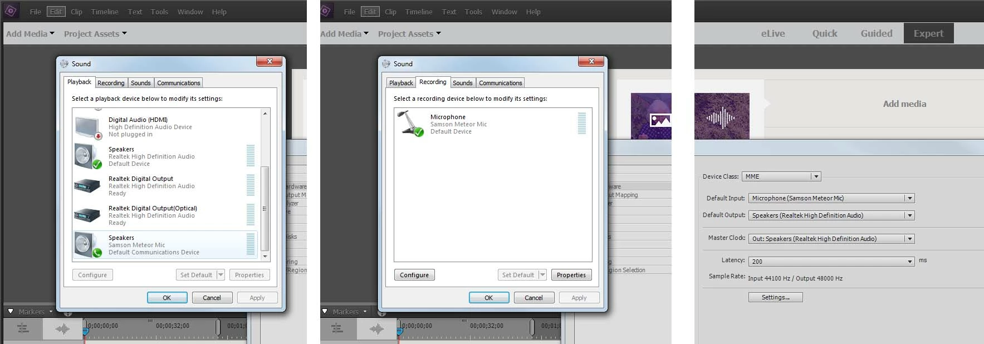Viewport: 984px width, 344px height.
Task: Close the Playback Sound dialog with the red X
Action: pos(270,61)
